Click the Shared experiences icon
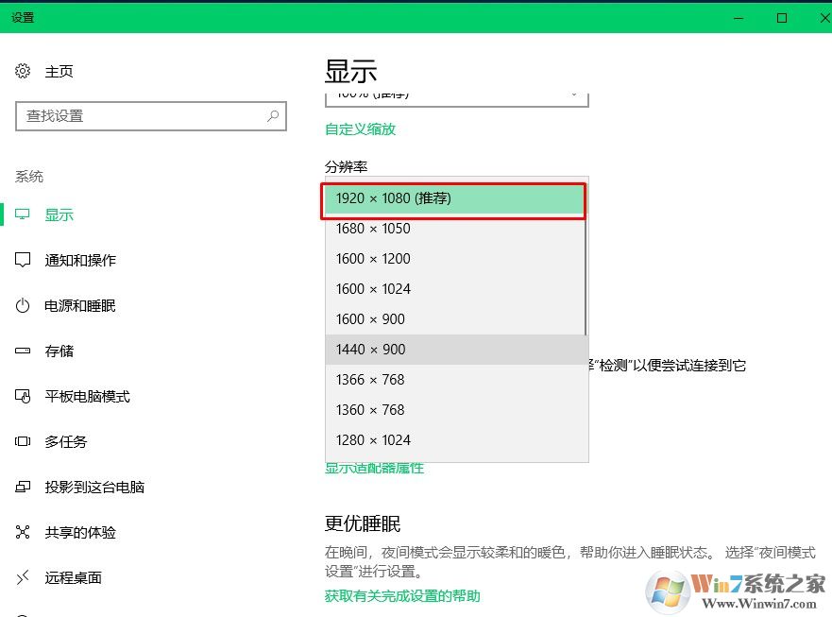The image size is (832, 617). coord(23,532)
